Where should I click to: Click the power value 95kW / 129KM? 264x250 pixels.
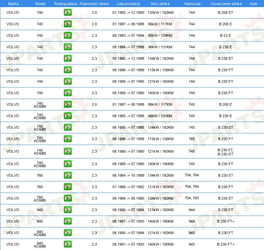pyautogui.click(x=160, y=35)
